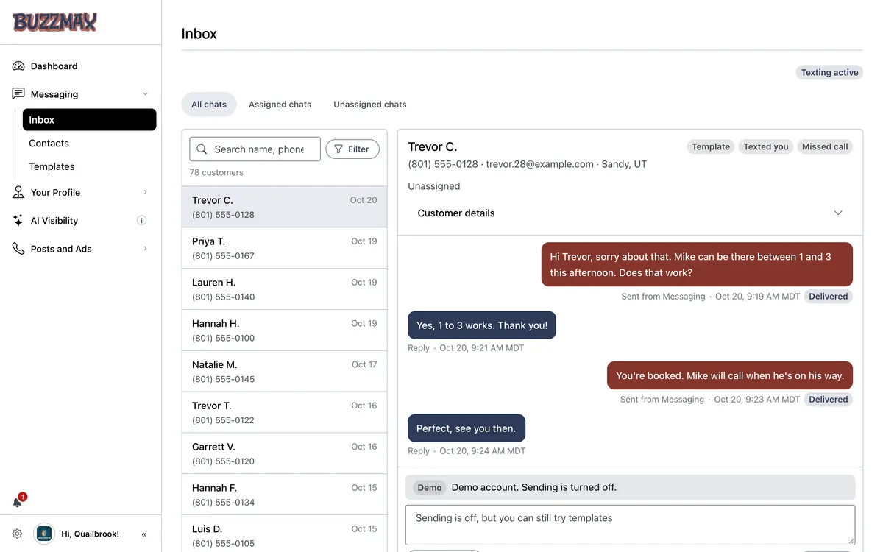Click the 'Unassigned' status text
Viewport: 883px width, 552px height.
coord(434,186)
